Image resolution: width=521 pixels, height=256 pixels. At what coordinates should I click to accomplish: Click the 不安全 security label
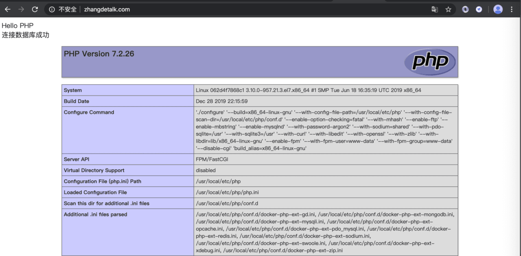tap(68, 9)
